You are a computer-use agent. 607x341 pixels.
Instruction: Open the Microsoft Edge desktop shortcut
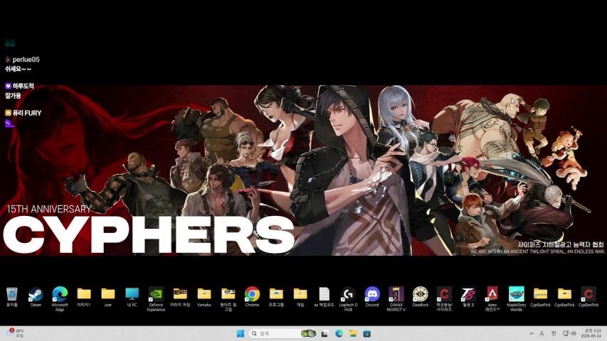coord(60,299)
